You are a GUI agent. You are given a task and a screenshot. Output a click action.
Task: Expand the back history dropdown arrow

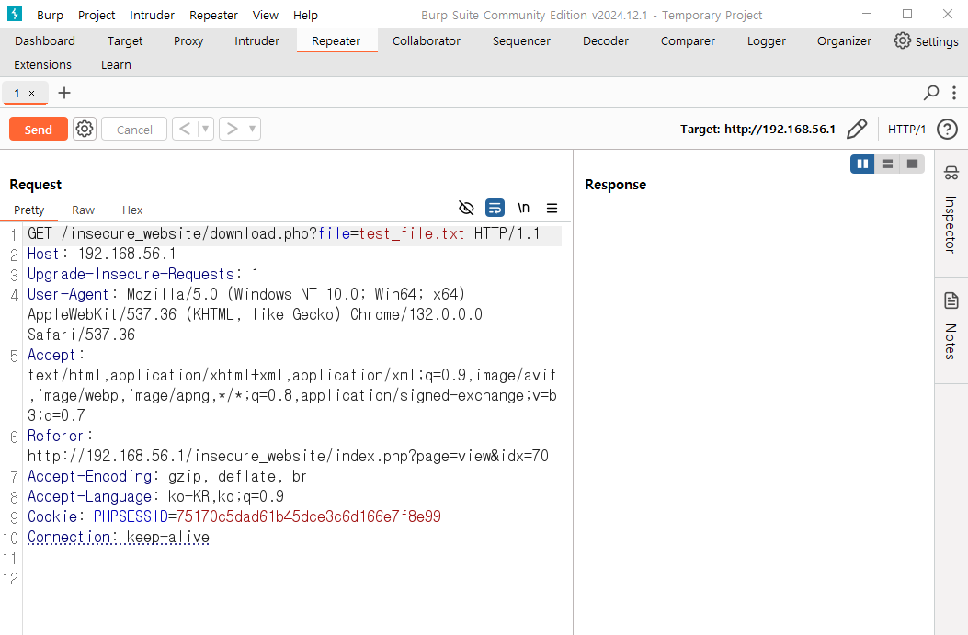point(205,129)
